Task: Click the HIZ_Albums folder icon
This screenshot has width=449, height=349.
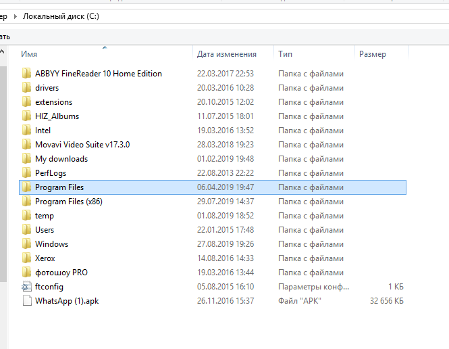Action: [26, 116]
